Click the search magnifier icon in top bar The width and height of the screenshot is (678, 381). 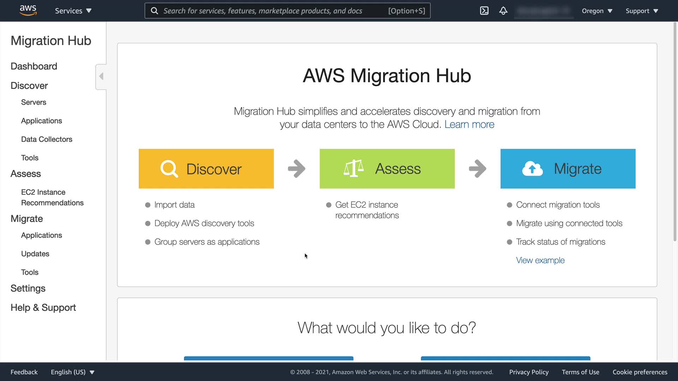tap(154, 11)
